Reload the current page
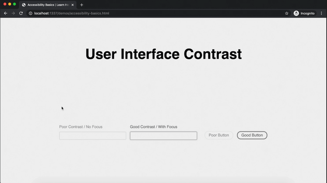Screen dimensions: 327x183 coord(21,13)
